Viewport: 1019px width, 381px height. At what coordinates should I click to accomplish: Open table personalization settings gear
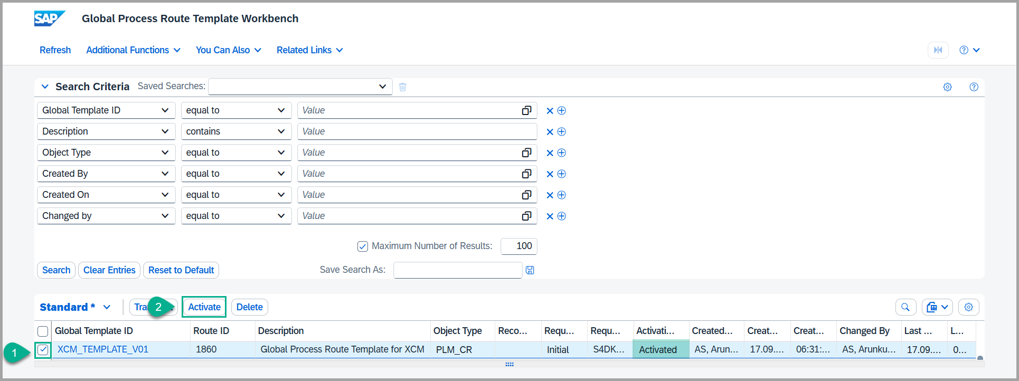point(968,307)
